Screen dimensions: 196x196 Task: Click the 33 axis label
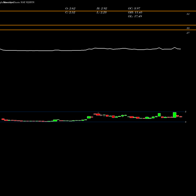(x=188, y=28)
